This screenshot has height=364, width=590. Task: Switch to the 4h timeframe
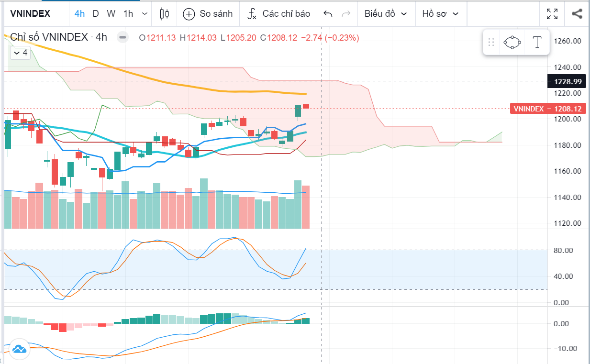coord(79,14)
